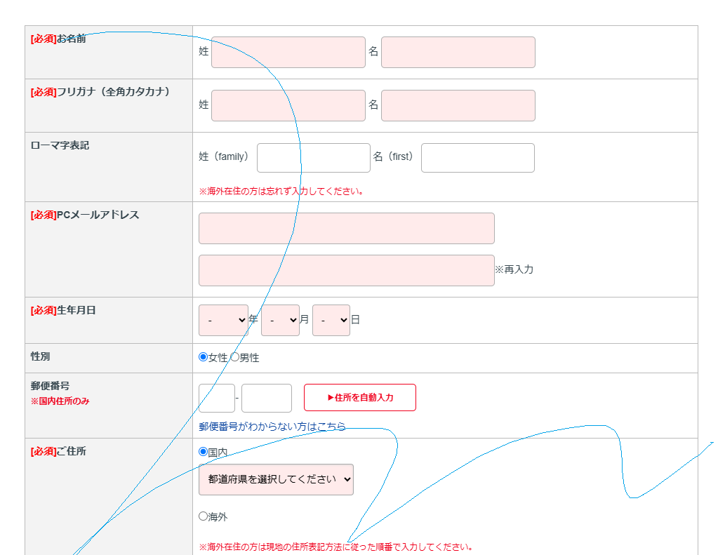Click the お名前 名 (given name) input field
Screen dimensions: 725x555
click(458, 52)
